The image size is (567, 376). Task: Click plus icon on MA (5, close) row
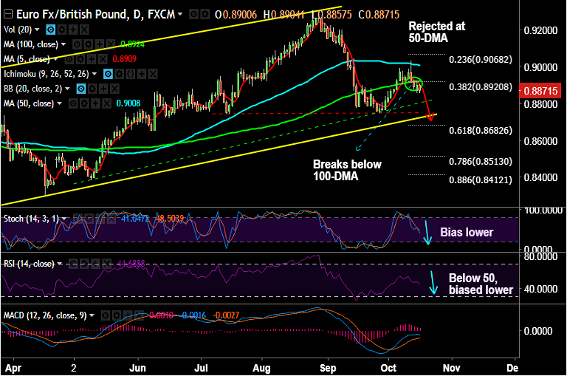tap(92, 59)
